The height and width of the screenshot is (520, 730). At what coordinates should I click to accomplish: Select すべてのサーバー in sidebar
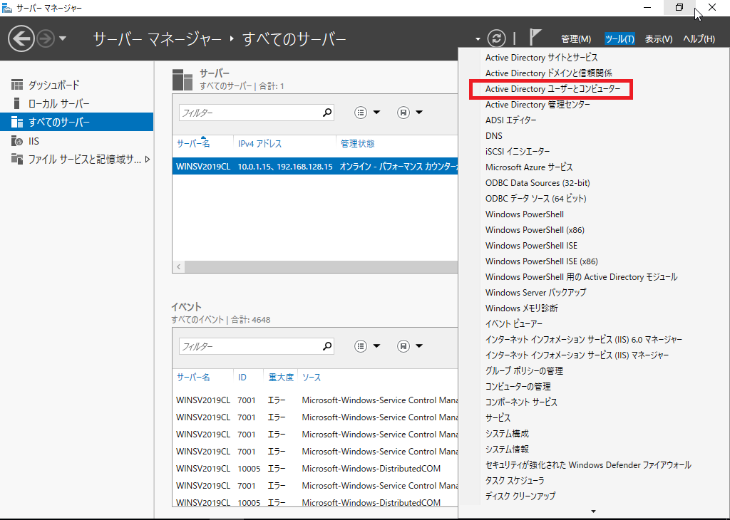[x=77, y=122]
